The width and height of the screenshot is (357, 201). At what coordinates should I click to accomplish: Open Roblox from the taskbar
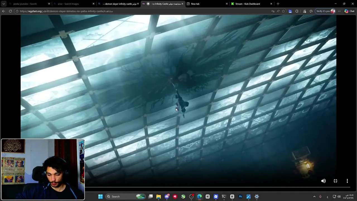[216, 197]
